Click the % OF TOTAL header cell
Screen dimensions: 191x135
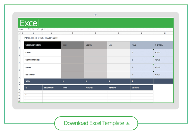(163, 45)
